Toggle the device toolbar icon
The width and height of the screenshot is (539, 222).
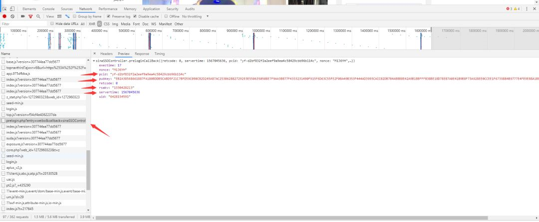coord(12,9)
